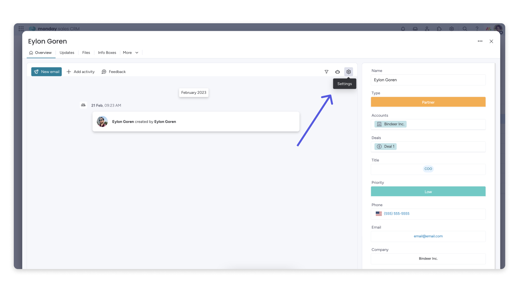Click the New email button
The image size is (519, 292).
pos(46,72)
